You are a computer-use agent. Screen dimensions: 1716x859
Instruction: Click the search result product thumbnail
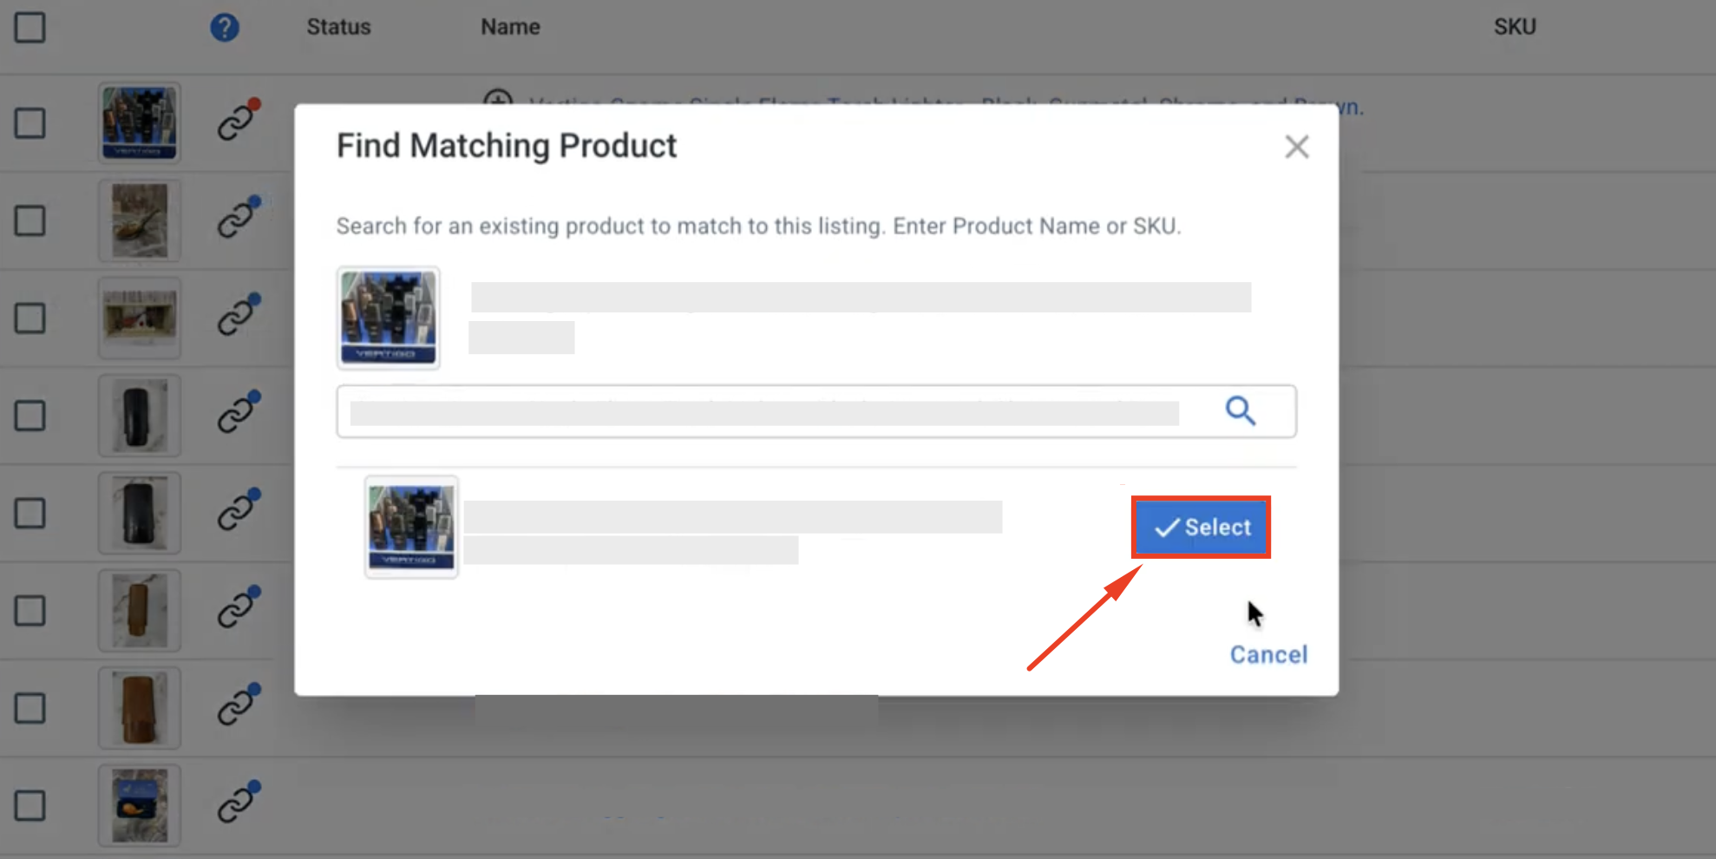(x=411, y=527)
